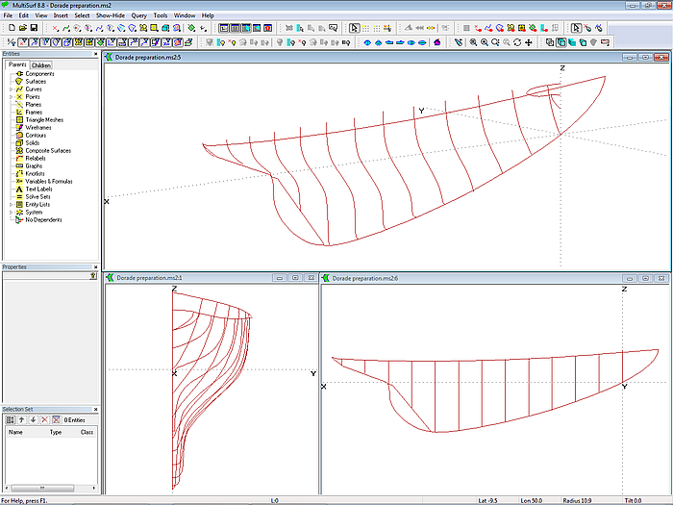Expand the System tree node
Screen dimensions: 673x505
coord(11,213)
